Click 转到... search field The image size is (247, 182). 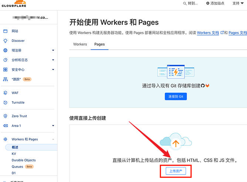pos(190,3)
